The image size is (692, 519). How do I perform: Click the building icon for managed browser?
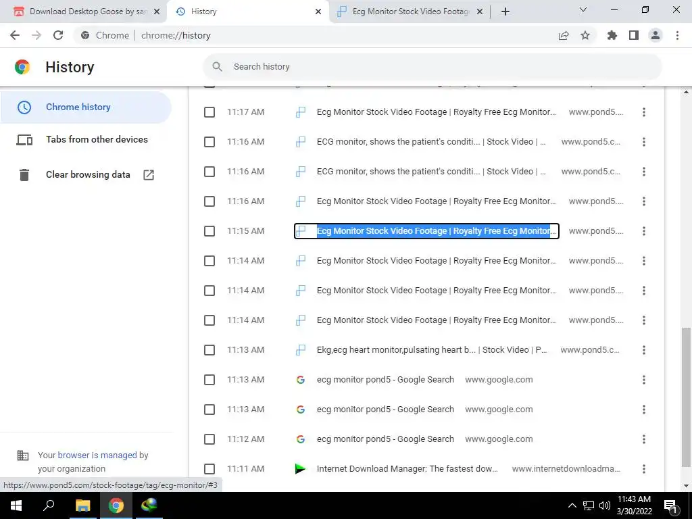coord(22,455)
